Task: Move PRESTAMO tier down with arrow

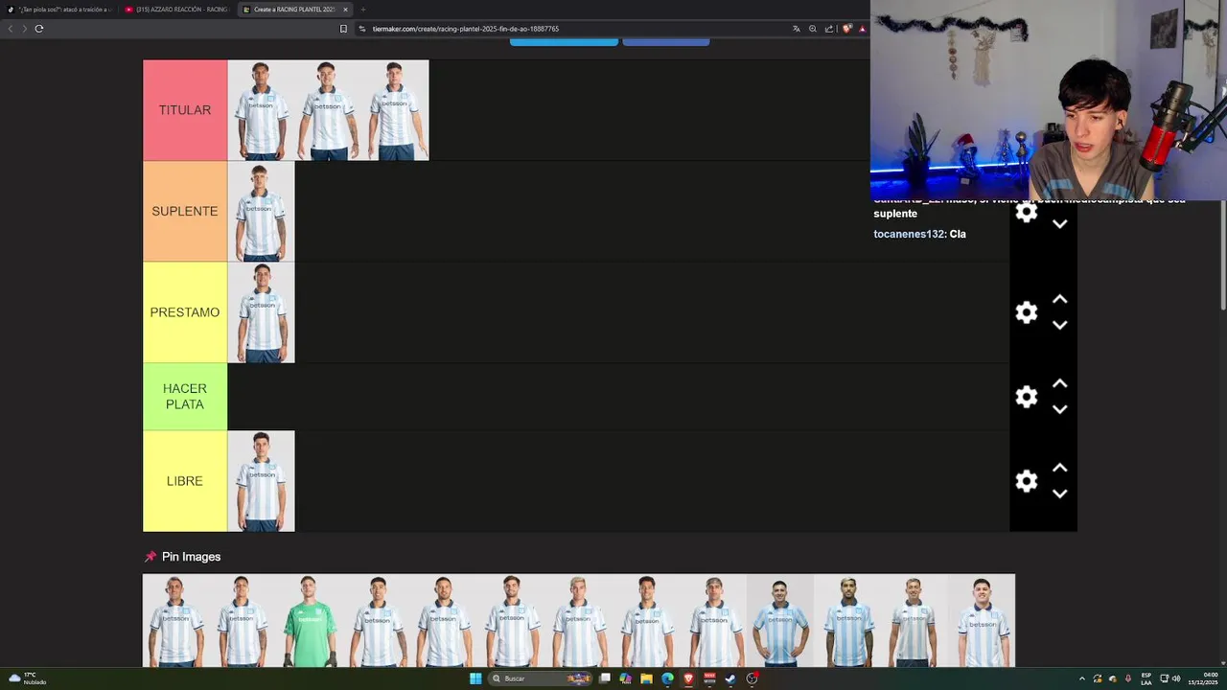Action: click(x=1059, y=325)
